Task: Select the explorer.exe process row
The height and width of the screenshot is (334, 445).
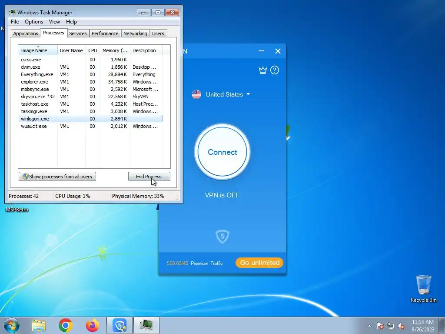Action: [x=90, y=82]
